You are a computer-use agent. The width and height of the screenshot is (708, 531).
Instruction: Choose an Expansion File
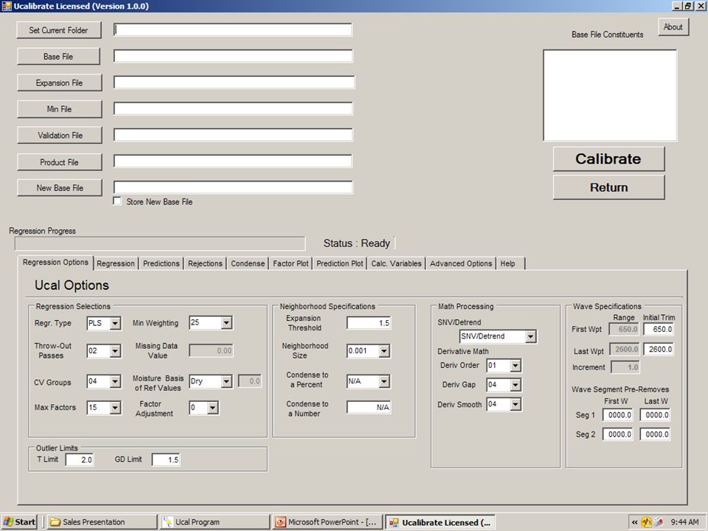[x=59, y=83]
